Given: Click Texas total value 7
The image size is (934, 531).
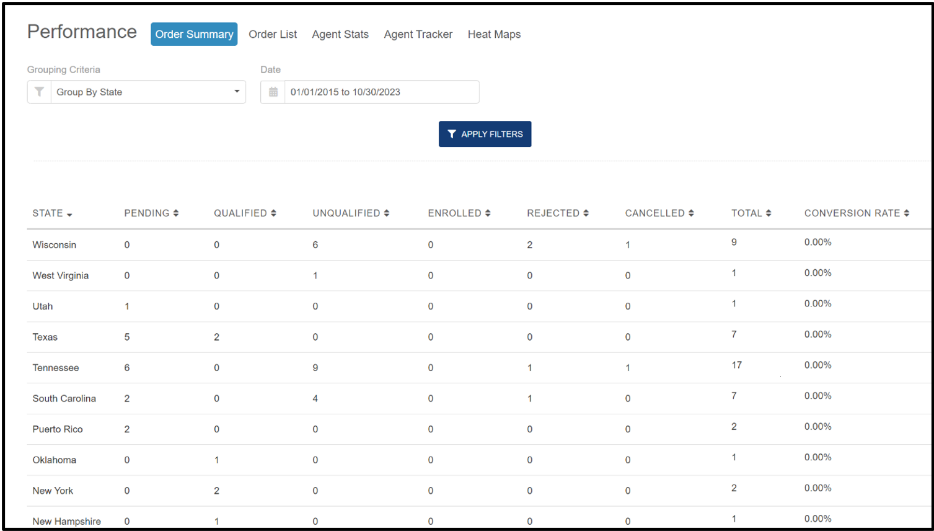Looking at the screenshot, I should (734, 334).
